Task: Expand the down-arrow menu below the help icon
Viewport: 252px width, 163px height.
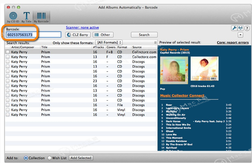Action: [241, 35]
